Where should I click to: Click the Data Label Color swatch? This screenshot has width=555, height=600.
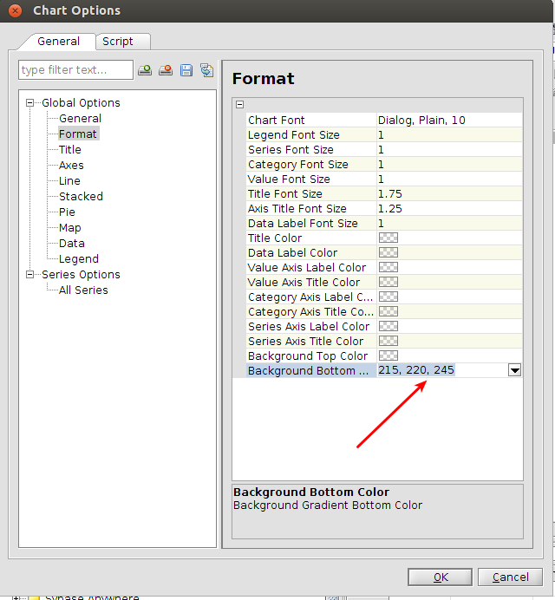(388, 252)
